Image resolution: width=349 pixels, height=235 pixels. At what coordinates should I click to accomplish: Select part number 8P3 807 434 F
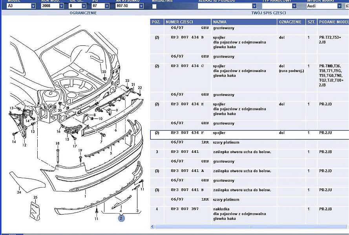tap(187, 133)
